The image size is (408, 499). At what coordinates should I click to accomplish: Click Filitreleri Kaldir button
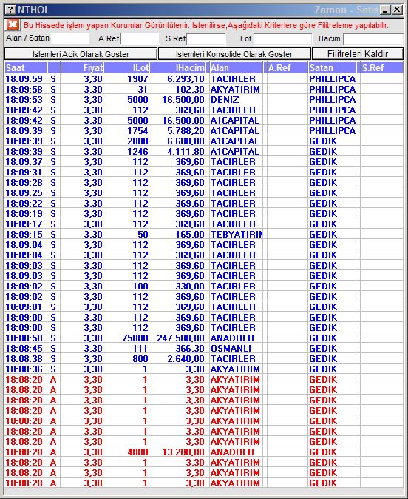pyautogui.click(x=358, y=54)
